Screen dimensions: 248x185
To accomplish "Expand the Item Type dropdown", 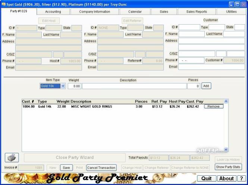I will pyautogui.click(x=63, y=86).
